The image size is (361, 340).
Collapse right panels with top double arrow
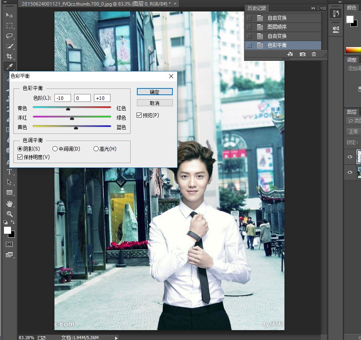tap(340, 2)
